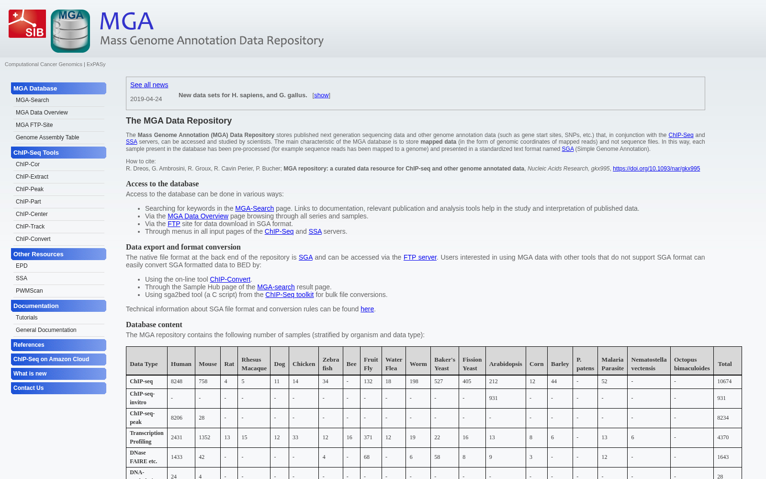Click the References sidebar header

pyautogui.click(x=58, y=345)
